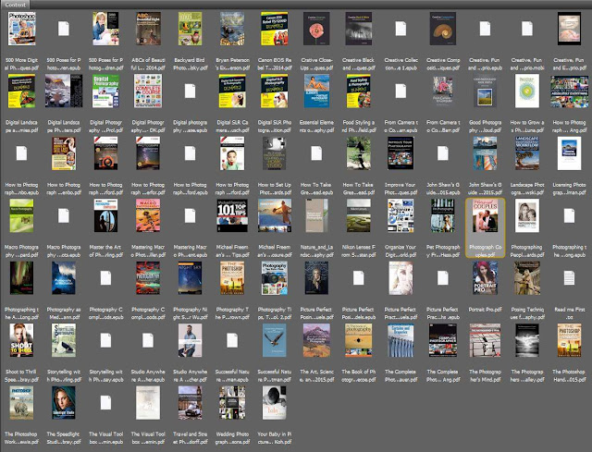Image resolution: width=592 pixels, height=452 pixels.
Task: Select the Creative Collection epub file icon
Action: [401, 29]
